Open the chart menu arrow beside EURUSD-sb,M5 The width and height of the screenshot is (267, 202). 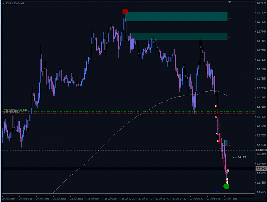pos(4,3)
